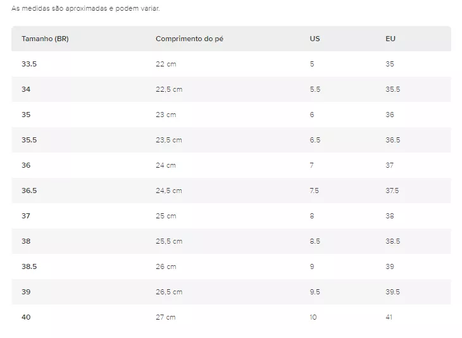Click the 23,5 cm length cell

[x=169, y=140]
